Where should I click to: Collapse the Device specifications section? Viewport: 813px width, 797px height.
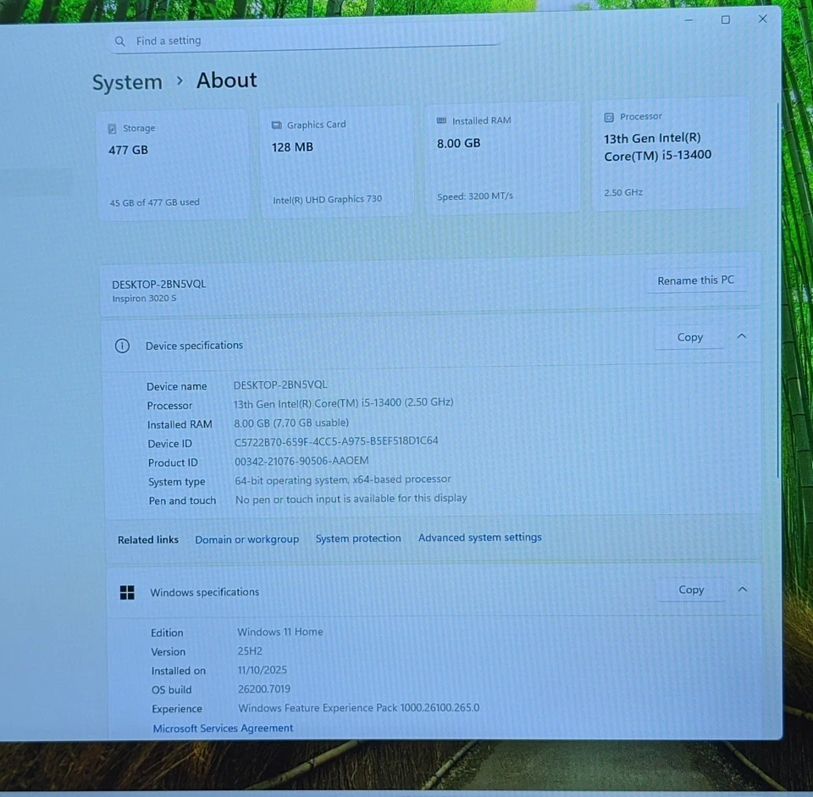[742, 336]
